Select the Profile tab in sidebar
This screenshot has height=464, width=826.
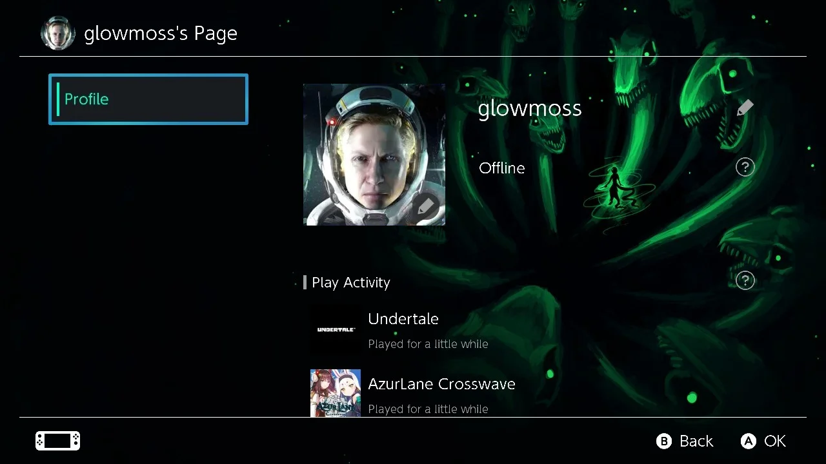click(148, 99)
